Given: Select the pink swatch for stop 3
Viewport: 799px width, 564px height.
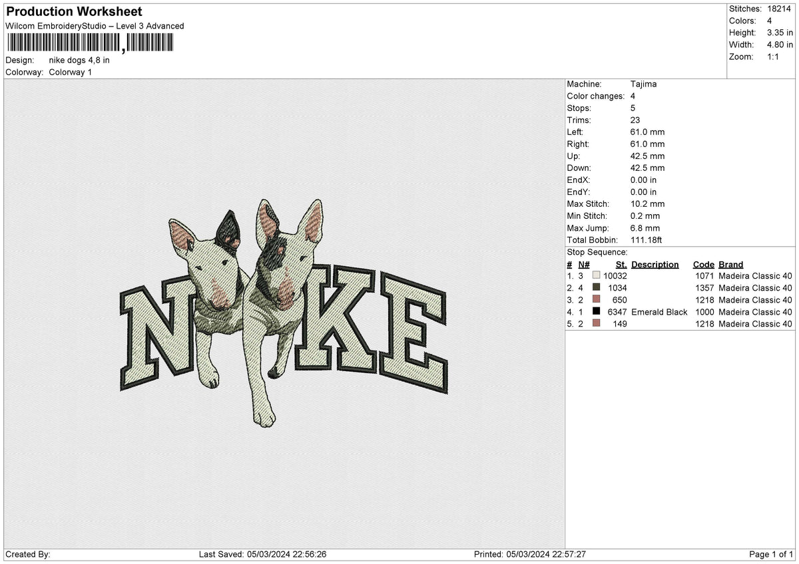Looking at the screenshot, I should (596, 299).
